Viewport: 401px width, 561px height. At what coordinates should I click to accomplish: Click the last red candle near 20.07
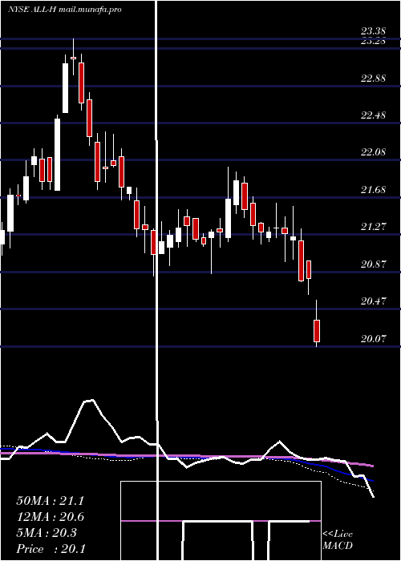tap(317, 331)
